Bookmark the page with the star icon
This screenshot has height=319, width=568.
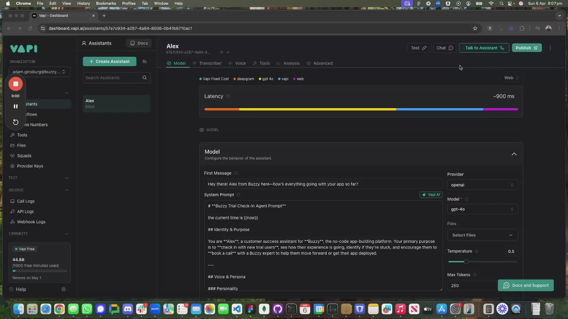pyautogui.click(x=475, y=28)
